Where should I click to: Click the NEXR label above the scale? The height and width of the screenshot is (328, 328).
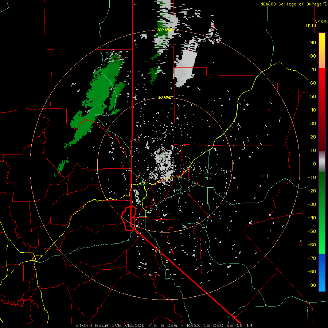click(320, 22)
